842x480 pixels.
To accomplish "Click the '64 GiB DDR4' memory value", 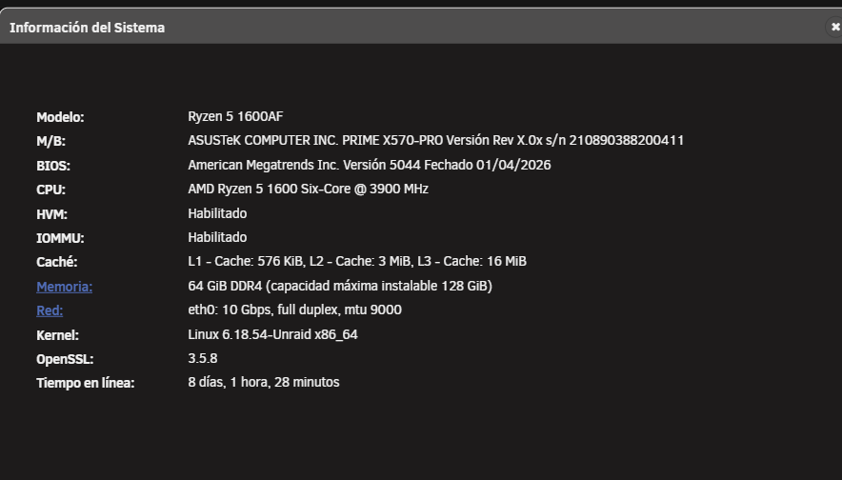I will [x=339, y=286].
